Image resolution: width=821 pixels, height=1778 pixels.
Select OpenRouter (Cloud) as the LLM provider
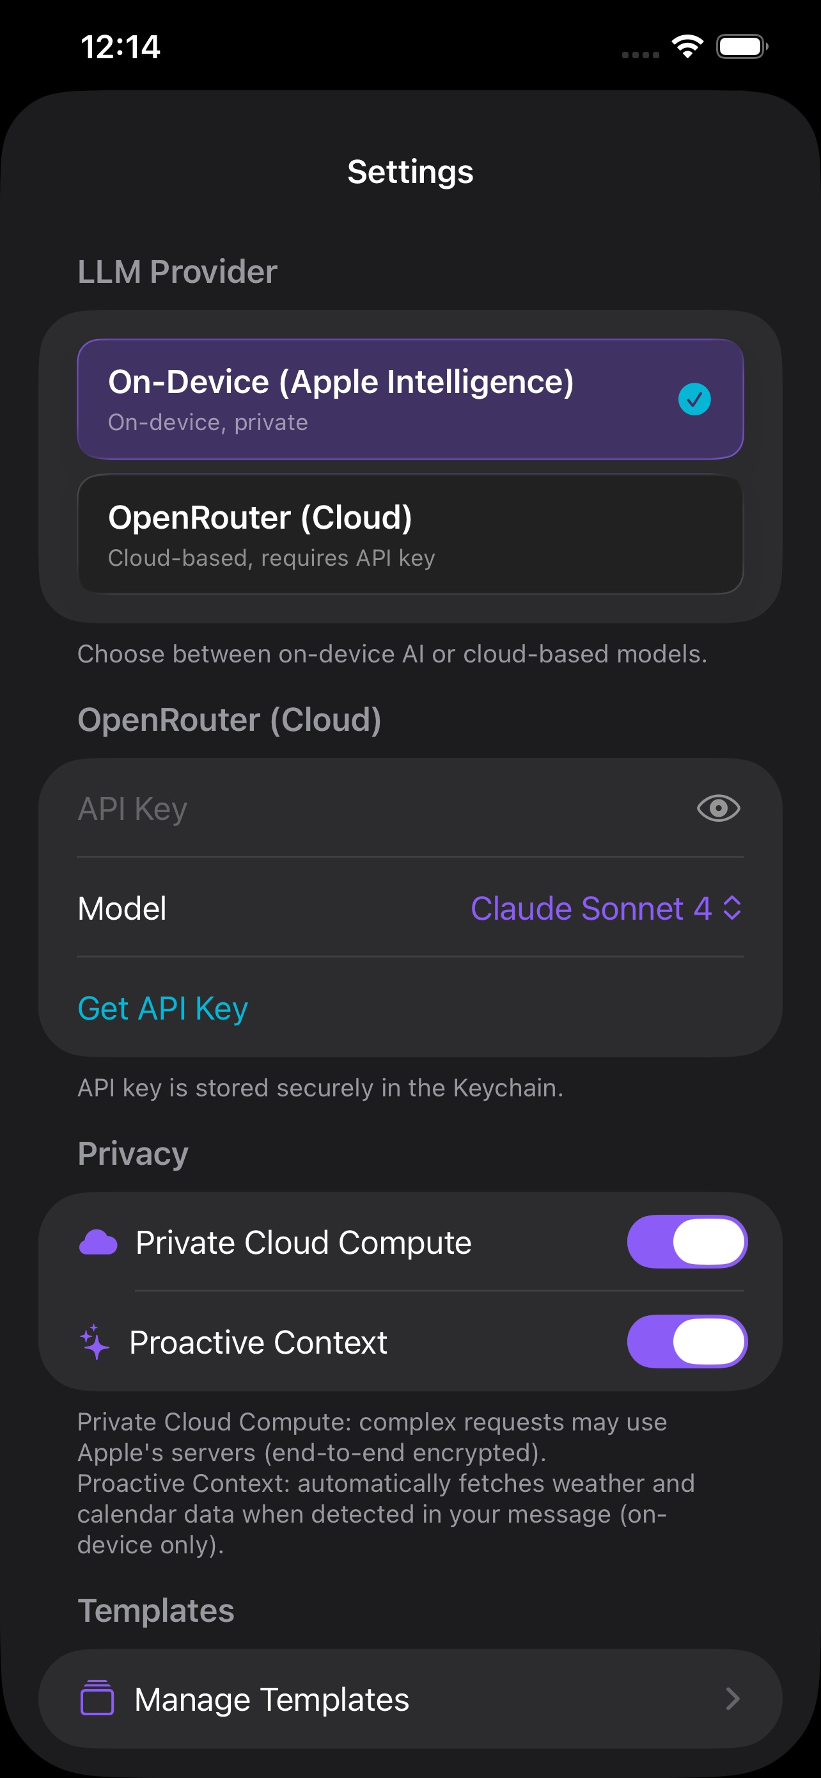pos(410,534)
